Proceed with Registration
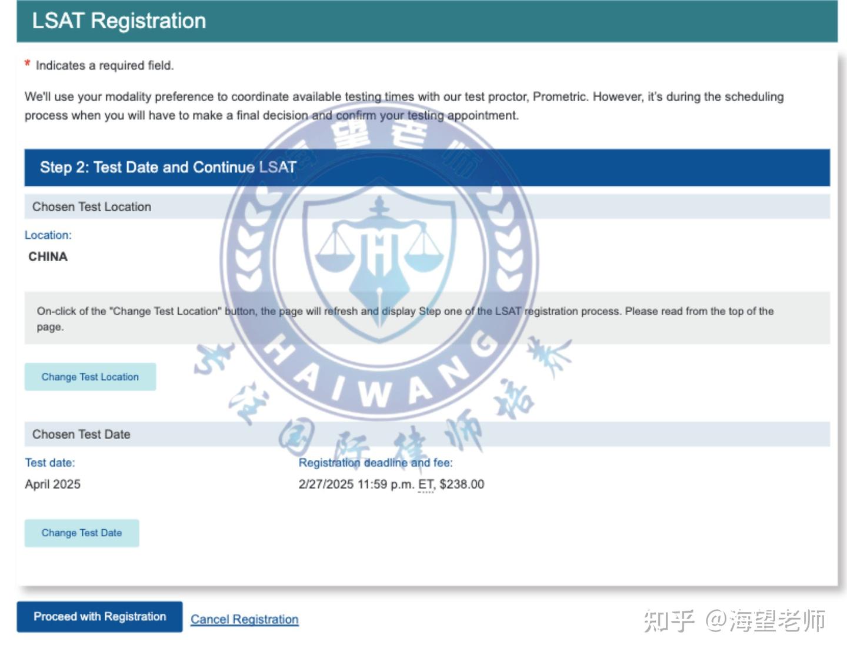The image size is (847, 655). point(99,617)
